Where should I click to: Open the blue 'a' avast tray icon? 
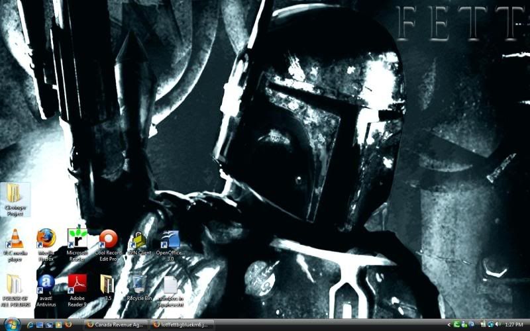pyautogui.click(x=472, y=324)
